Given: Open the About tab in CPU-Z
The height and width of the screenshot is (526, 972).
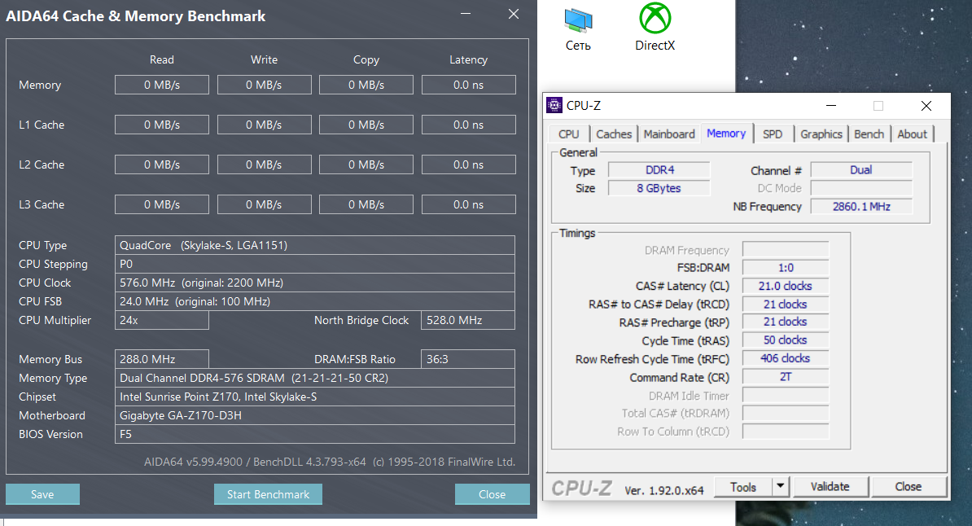Looking at the screenshot, I should (x=912, y=134).
